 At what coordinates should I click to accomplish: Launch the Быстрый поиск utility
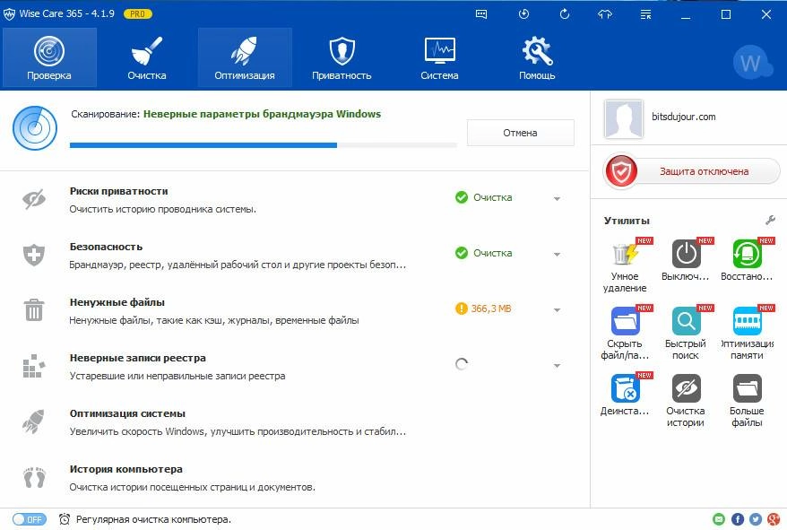point(686,334)
